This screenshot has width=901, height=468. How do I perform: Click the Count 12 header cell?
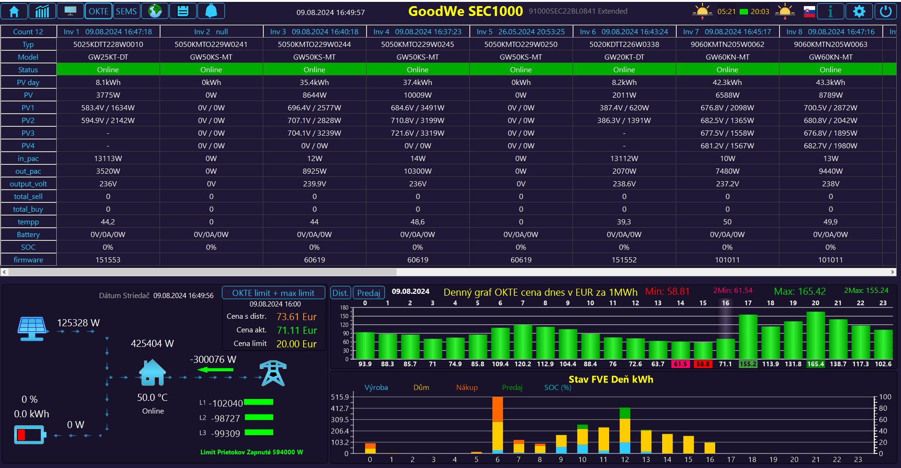pyautogui.click(x=28, y=31)
